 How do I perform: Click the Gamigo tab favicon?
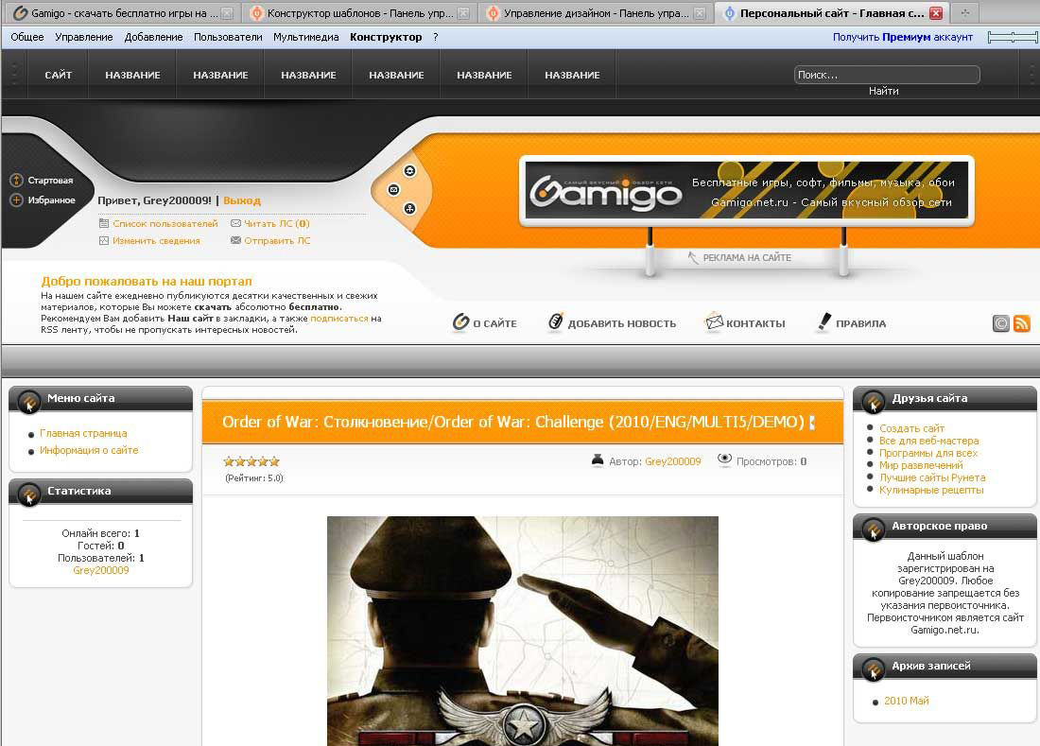point(21,12)
